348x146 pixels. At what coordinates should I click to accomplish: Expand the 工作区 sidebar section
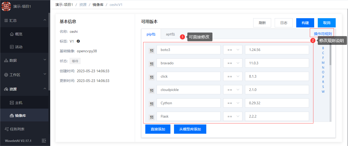tap(45, 74)
